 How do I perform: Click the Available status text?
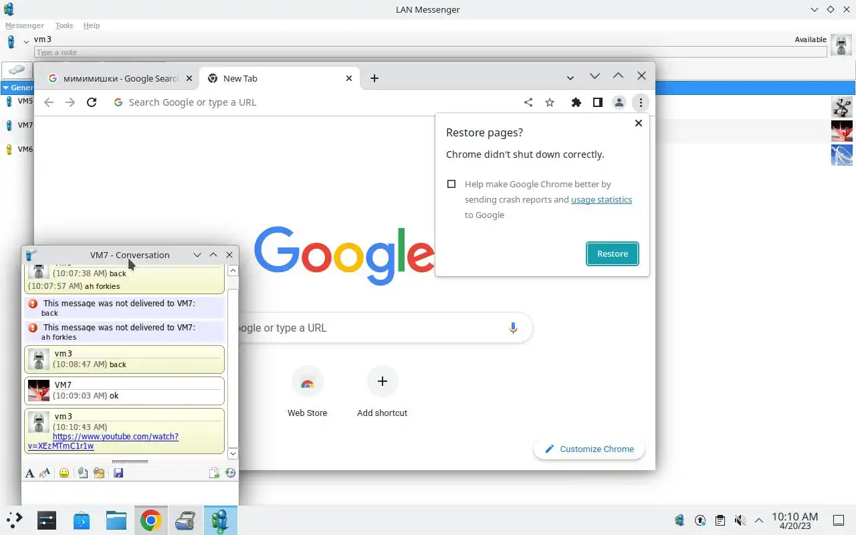tap(811, 39)
